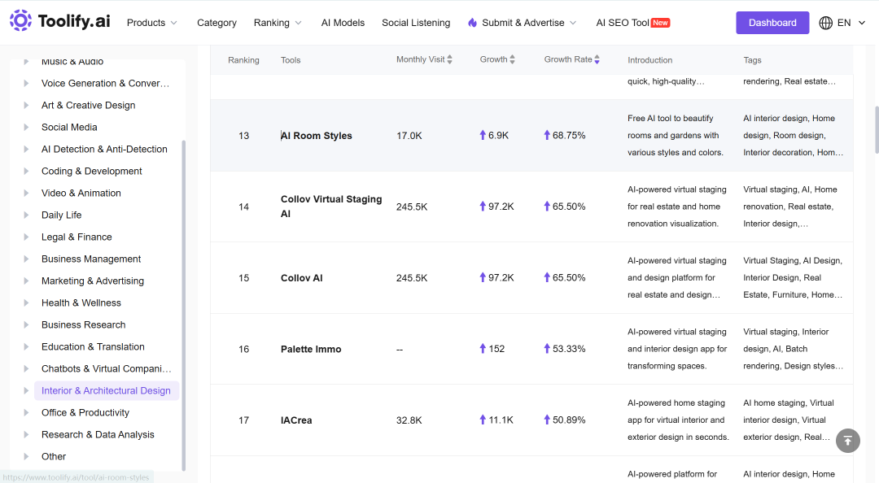Select the Education & Translation category

coord(93,347)
